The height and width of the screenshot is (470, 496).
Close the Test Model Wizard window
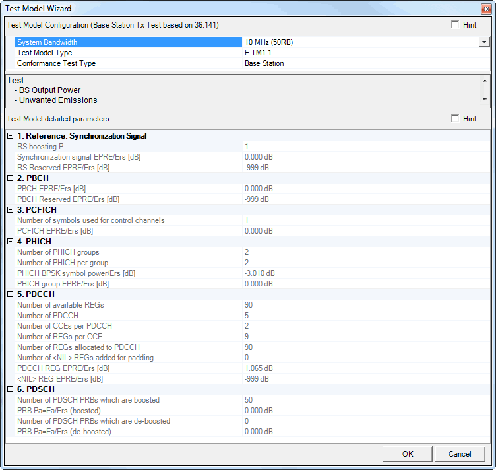[486, 9]
